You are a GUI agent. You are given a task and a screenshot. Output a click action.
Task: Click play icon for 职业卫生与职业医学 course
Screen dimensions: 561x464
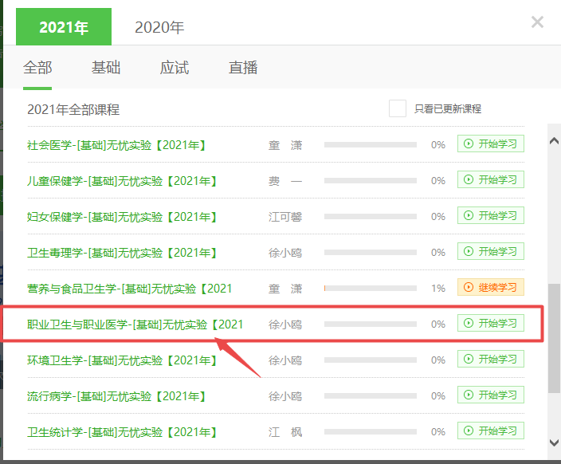(x=469, y=324)
